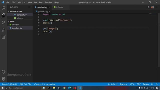Click python linter status item

[x=38, y=84]
